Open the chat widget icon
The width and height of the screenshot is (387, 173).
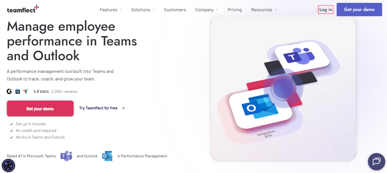coord(376,161)
